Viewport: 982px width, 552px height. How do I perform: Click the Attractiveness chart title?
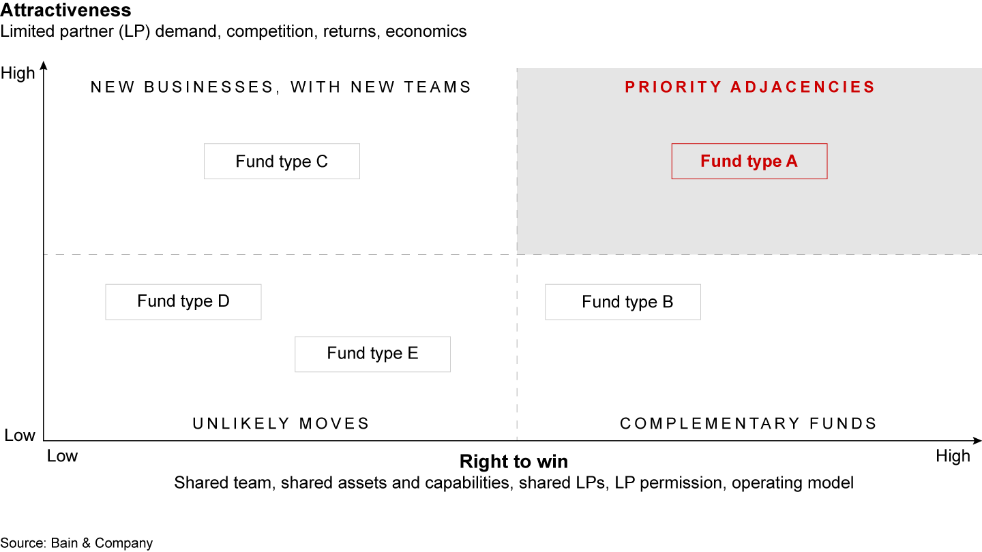coord(66,11)
